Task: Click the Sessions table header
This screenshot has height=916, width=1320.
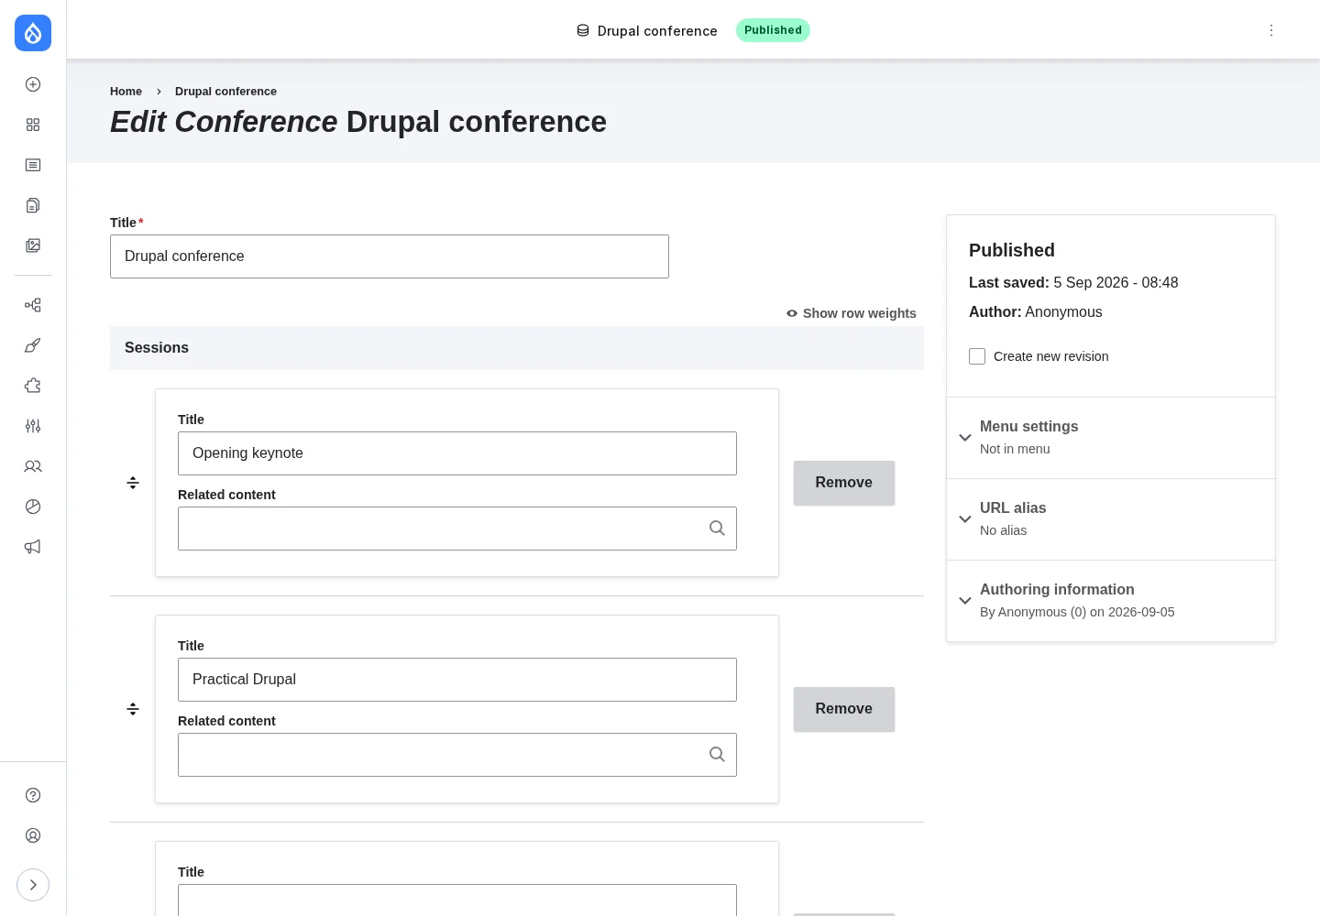Action: pos(517,348)
